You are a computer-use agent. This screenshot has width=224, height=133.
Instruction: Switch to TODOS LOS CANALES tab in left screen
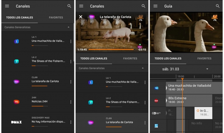pos(20,17)
